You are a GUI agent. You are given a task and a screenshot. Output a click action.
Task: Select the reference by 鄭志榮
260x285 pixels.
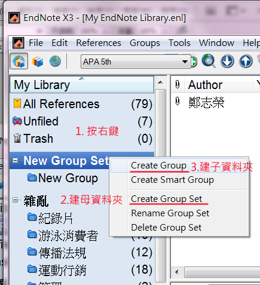point(206,102)
